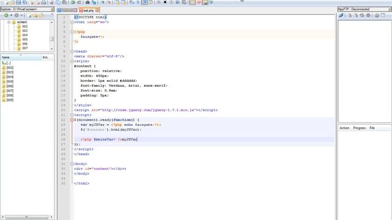Click the green Undo arrow icon
Viewport: 392px width, 220px height.
pyautogui.click(x=73, y=2)
